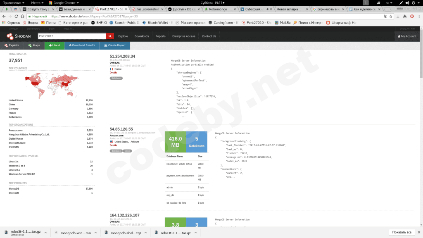Filter by Amazon.com in Top Organizations
The image size is (423, 238).
coord(15,130)
